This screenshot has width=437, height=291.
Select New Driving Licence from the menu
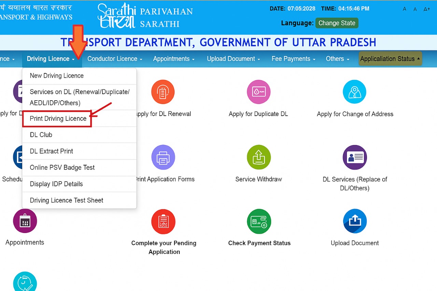tap(56, 75)
